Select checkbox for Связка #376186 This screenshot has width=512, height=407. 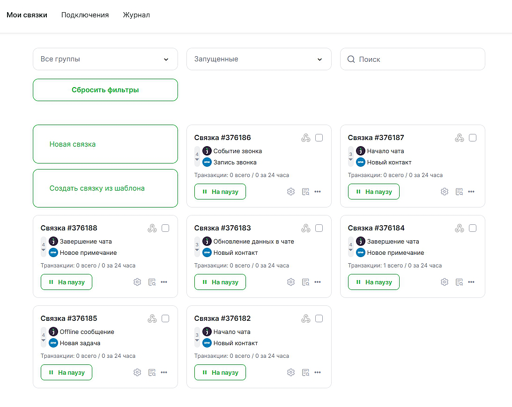point(319,138)
